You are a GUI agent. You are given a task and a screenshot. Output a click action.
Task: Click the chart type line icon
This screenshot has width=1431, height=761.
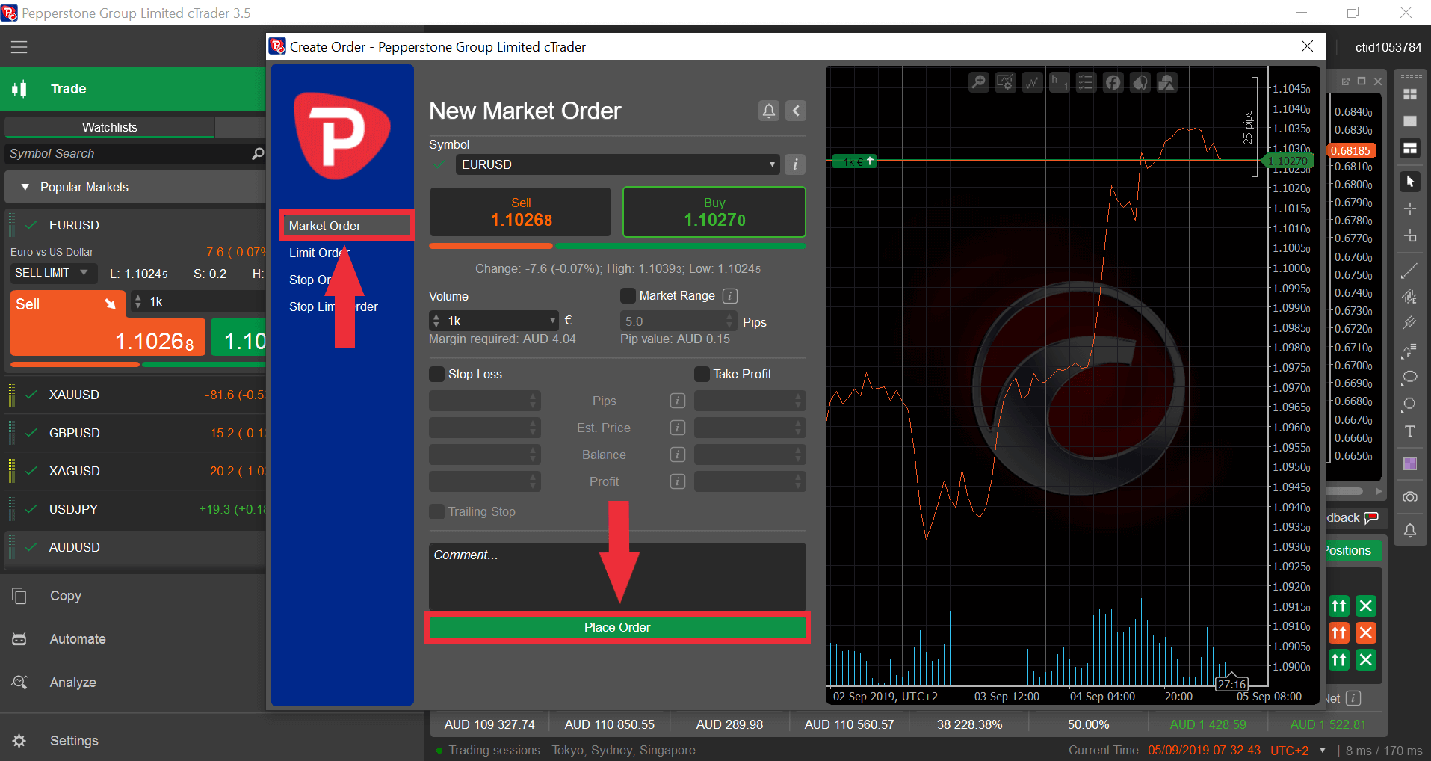[1032, 82]
